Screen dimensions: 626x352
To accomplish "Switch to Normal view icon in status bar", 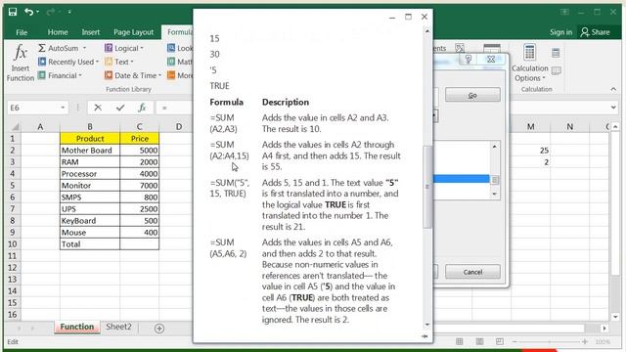I will tap(460, 341).
